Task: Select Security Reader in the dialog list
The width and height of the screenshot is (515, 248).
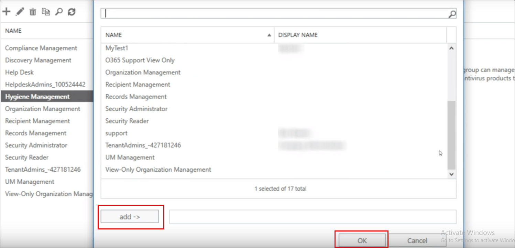Action: [x=127, y=121]
